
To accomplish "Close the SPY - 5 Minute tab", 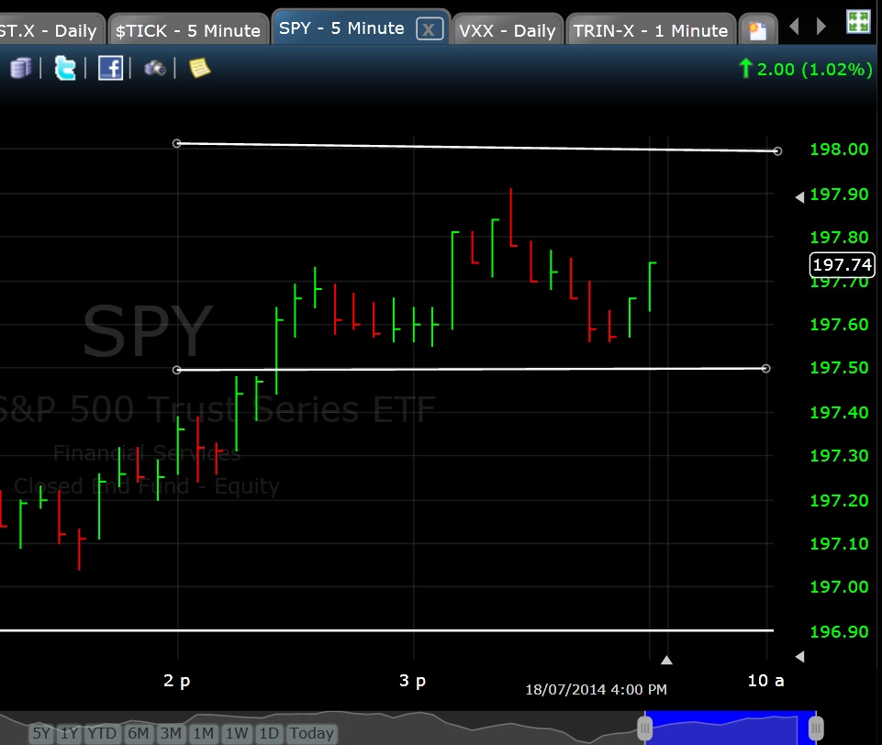I will (430, 28).
